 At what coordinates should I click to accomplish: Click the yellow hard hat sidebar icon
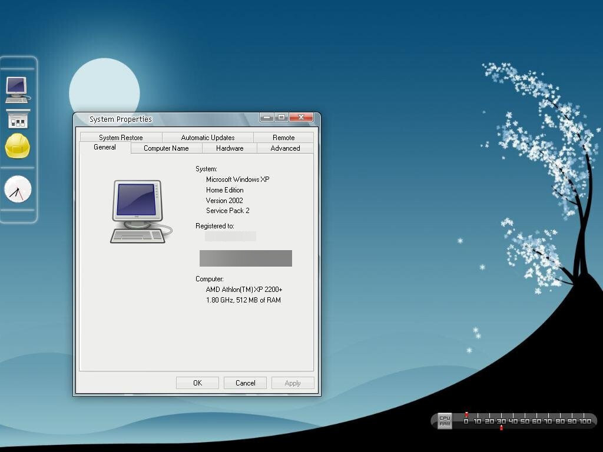coord(18,148)
